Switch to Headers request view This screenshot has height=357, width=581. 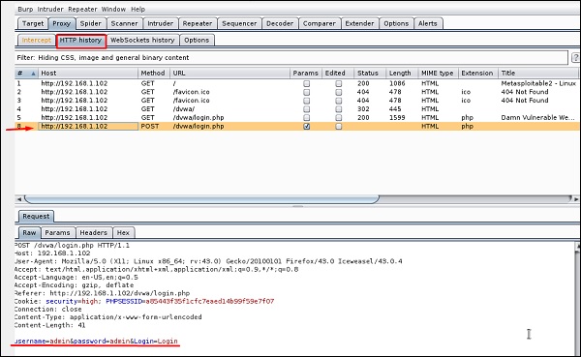coord(93,233)
